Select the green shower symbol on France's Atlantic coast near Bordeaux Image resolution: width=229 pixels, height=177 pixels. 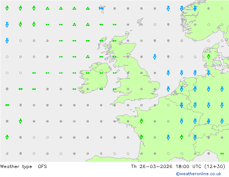tap(141, 137)
